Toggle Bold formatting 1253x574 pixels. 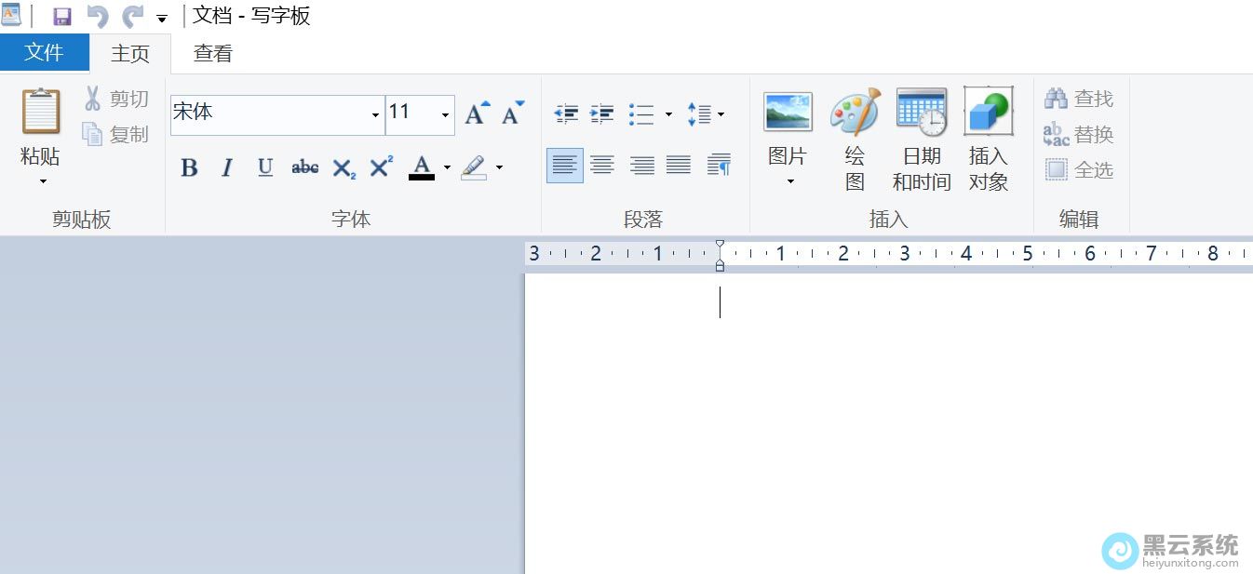tap(189, 167)
